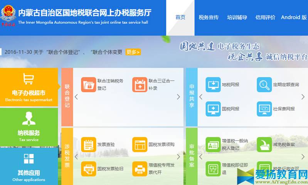Viewport: 308px width, 185px height.
Task: Open the 2016-11-30 联合个体登记 notice link
Action: coord(63,52)
